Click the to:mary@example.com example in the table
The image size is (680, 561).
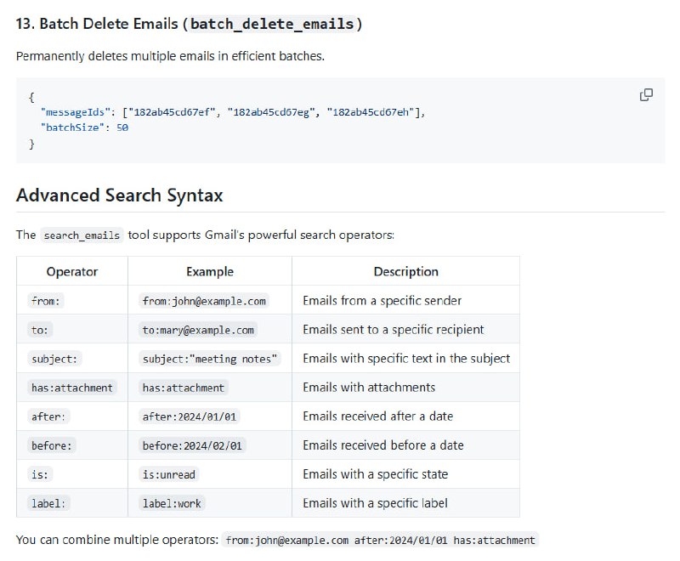click(x=198, y=330)
